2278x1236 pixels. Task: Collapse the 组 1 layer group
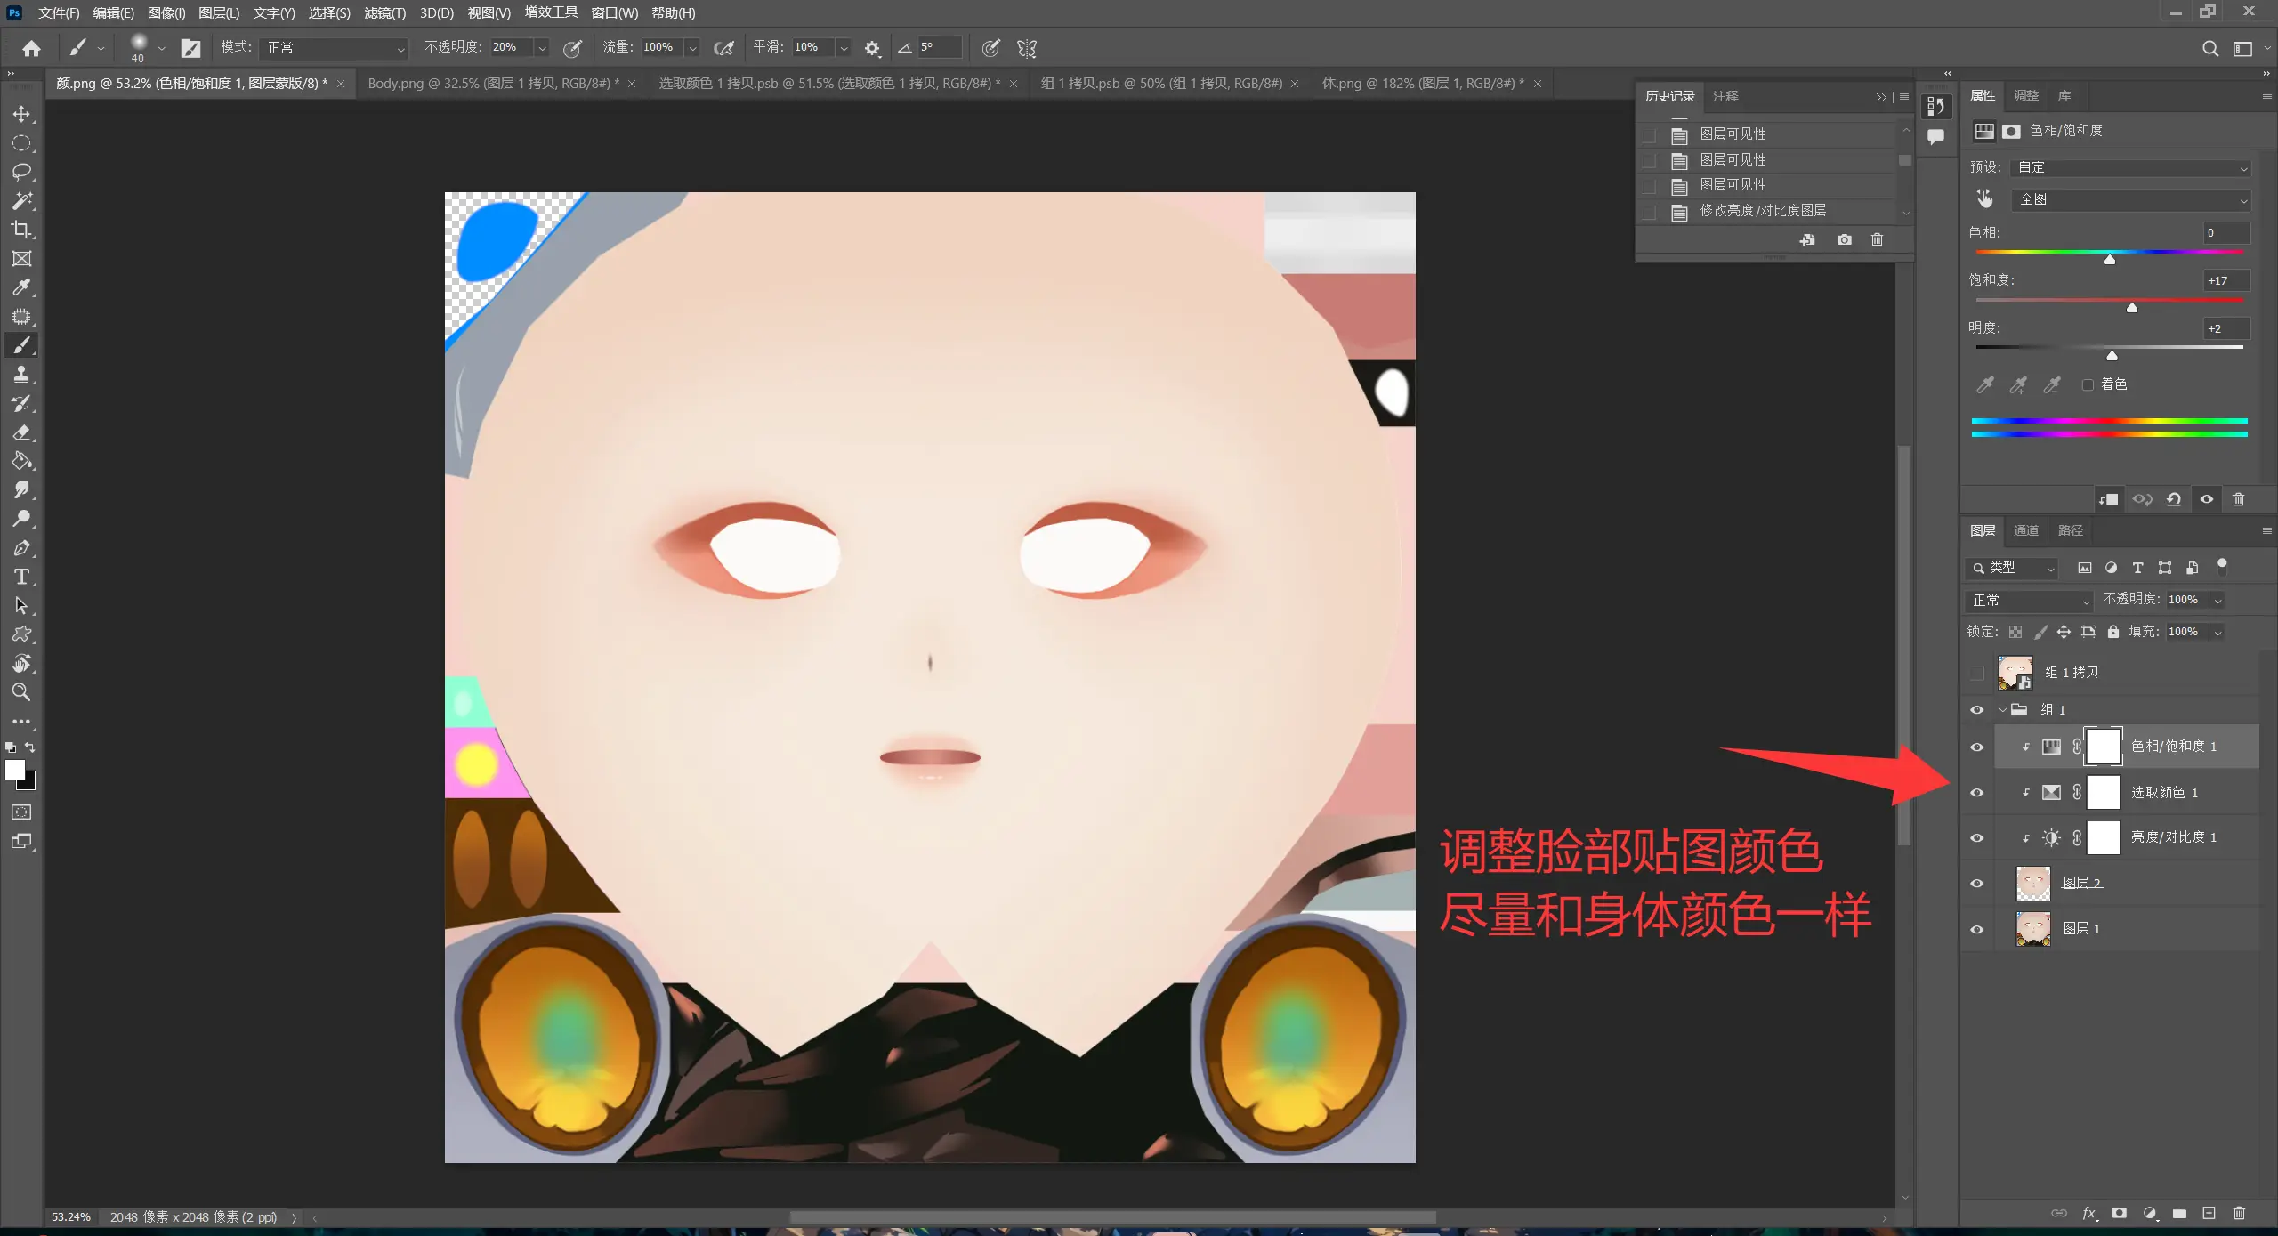click(2002, 710)
